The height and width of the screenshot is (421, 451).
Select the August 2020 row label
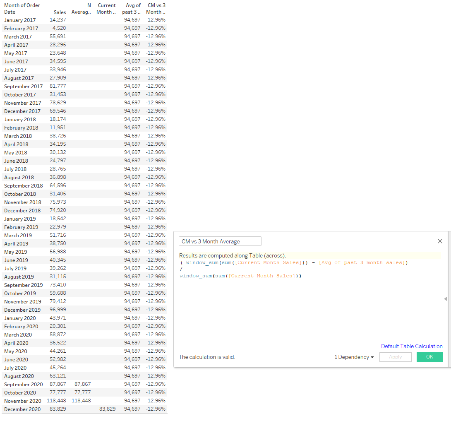pyautogui.click(x=19, y=376)
